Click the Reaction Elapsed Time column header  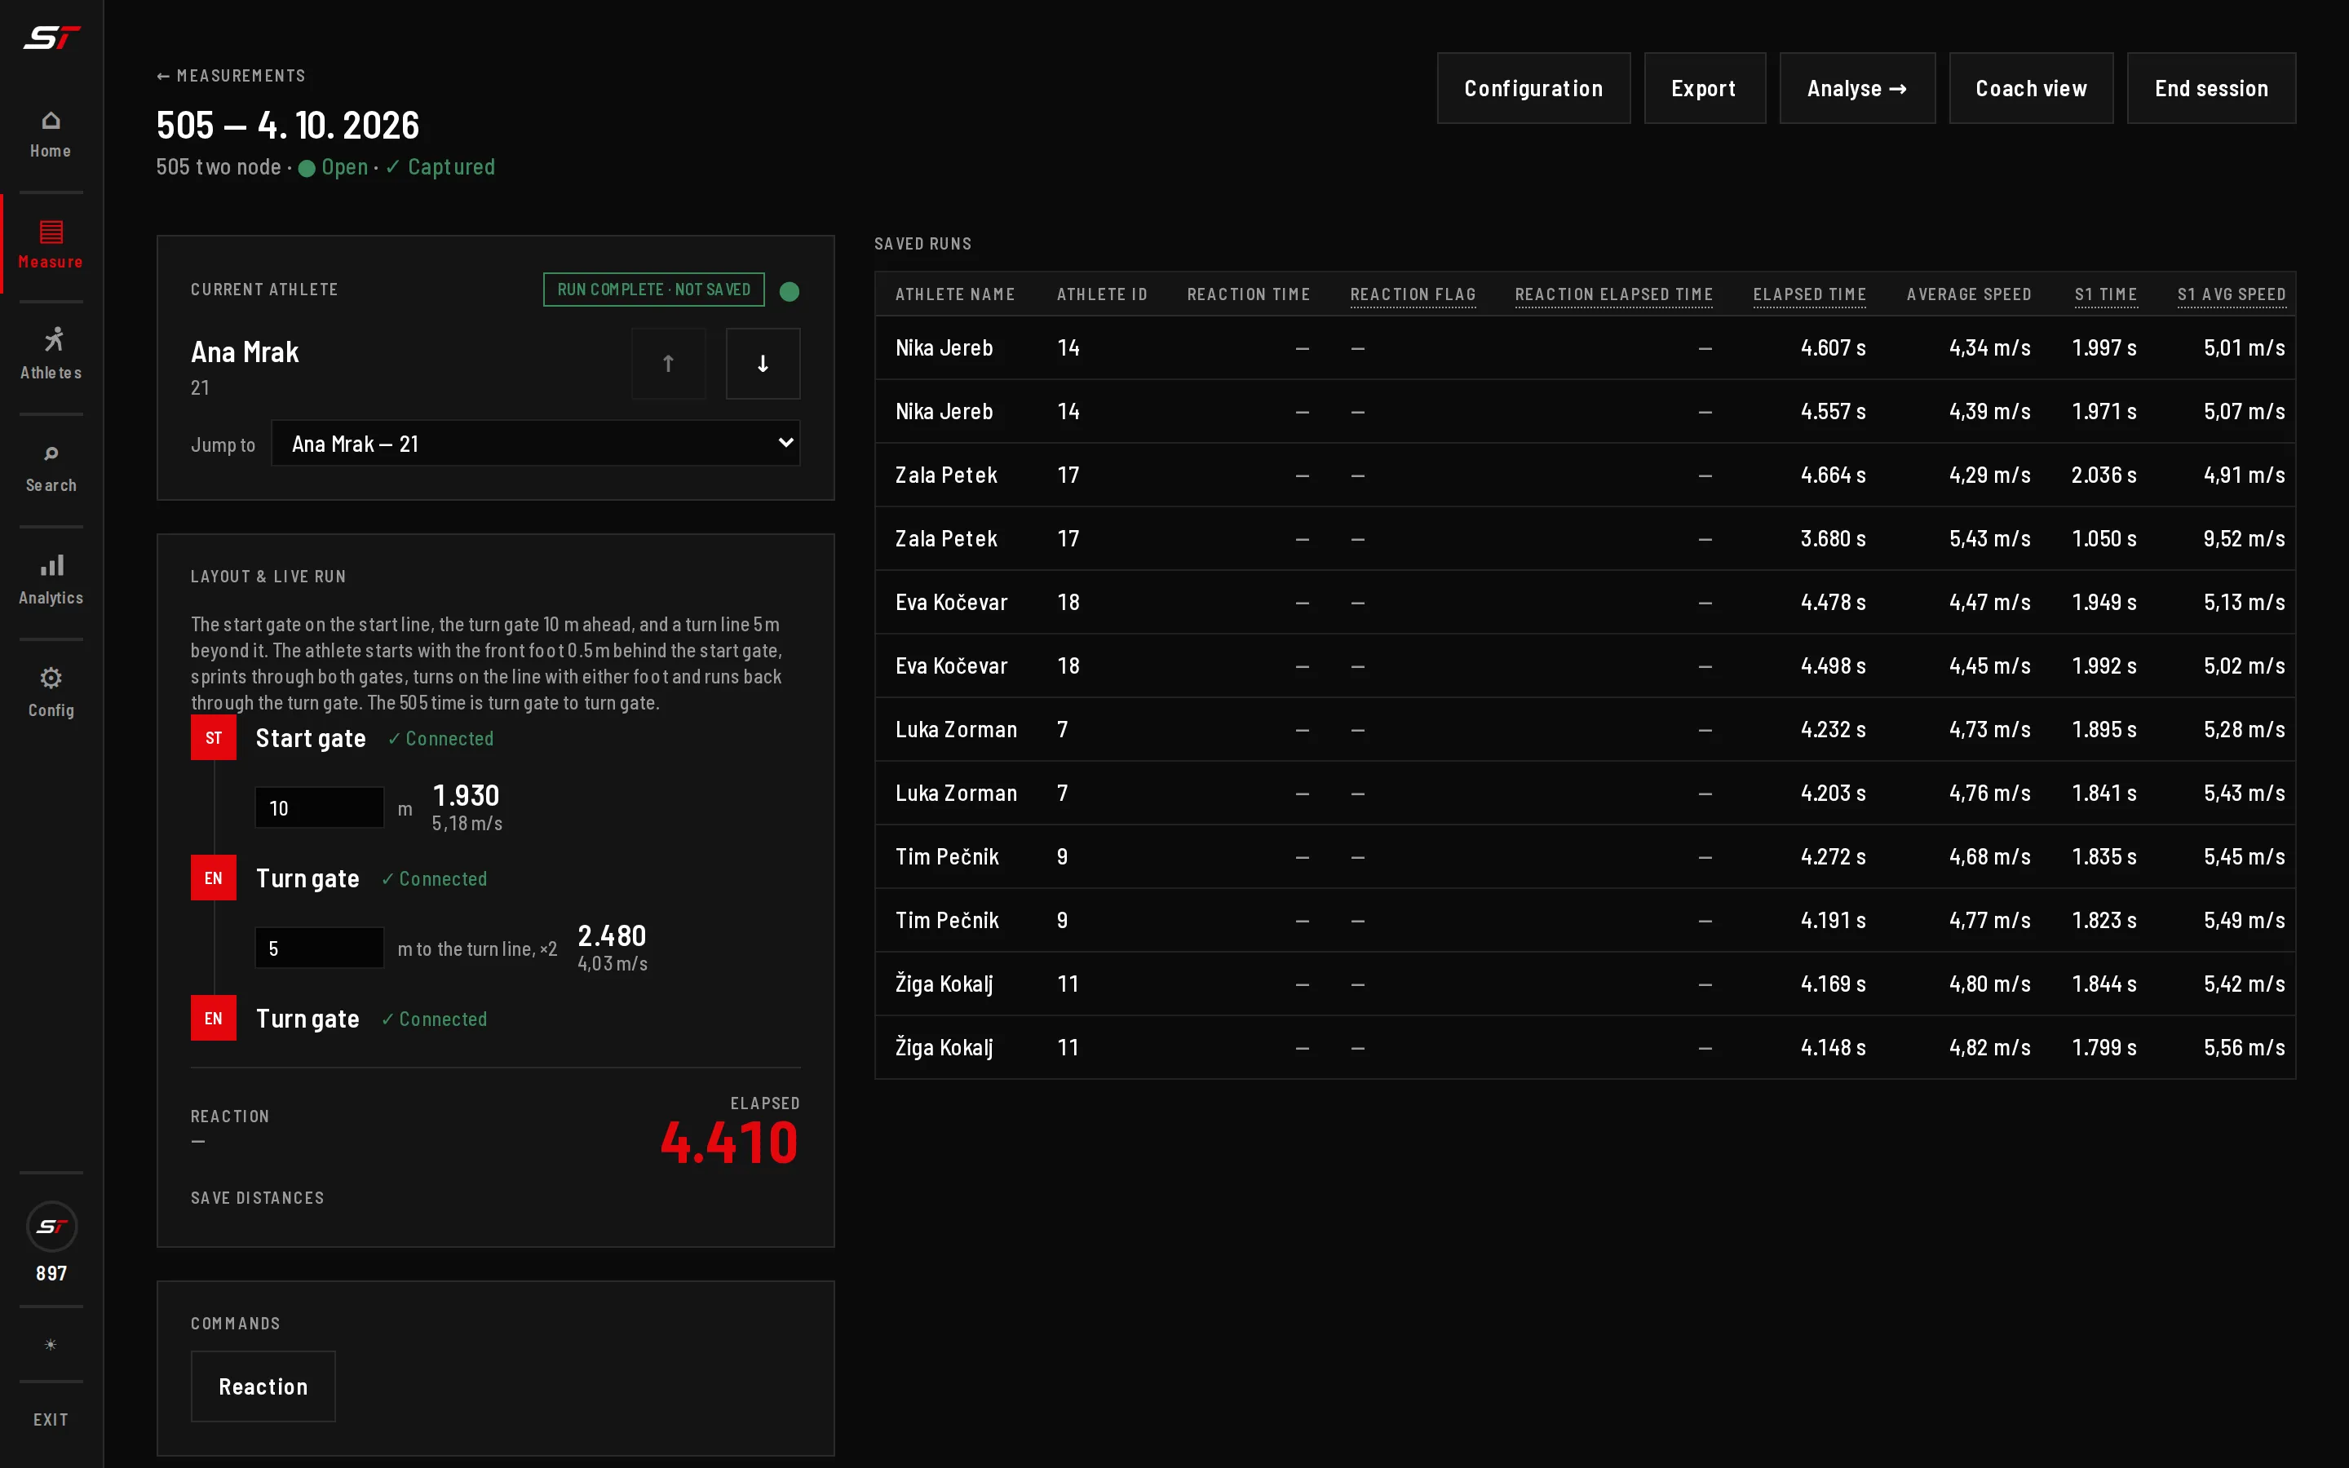(1613, 294)
